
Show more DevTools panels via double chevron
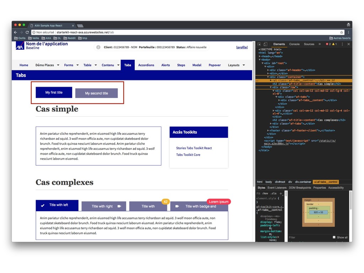point(320,44)
